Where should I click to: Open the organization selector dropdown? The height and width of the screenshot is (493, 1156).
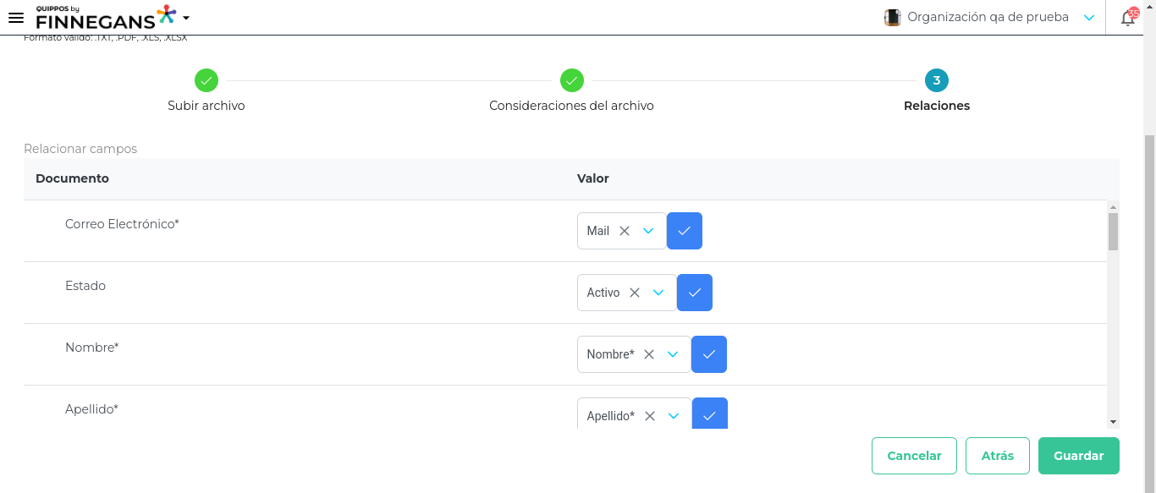pos(1089,18)
